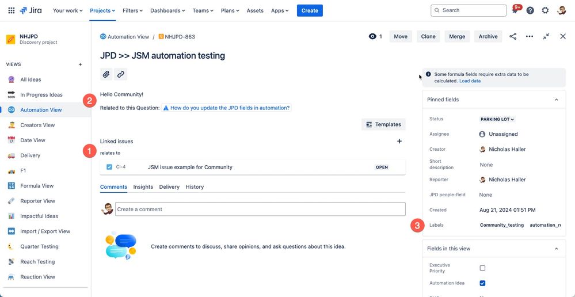Open the Projects dropdown menu
This screenshot has width=575, height=297.
click(x=102, y=10)
